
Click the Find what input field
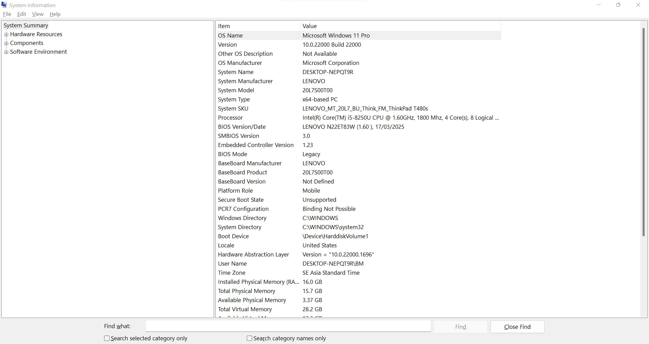[288, 326]
